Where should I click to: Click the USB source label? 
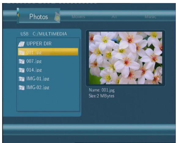(24, 34)
